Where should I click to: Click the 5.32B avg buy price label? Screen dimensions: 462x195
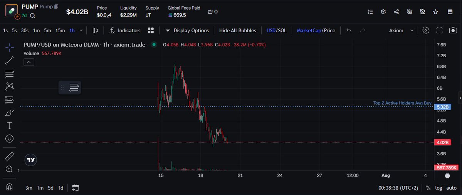click(x=443, y=107)
